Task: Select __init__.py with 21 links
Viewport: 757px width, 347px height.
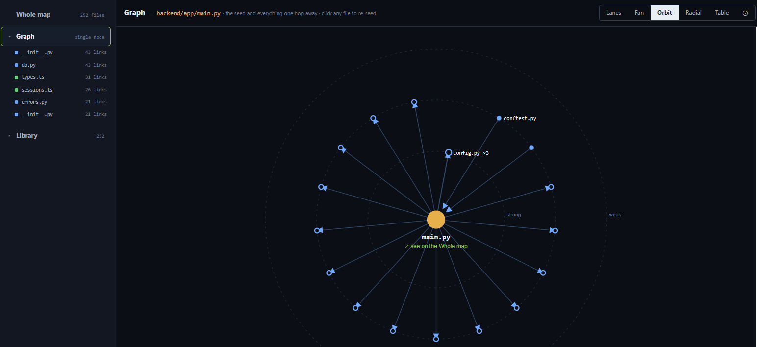Action: 61,114
